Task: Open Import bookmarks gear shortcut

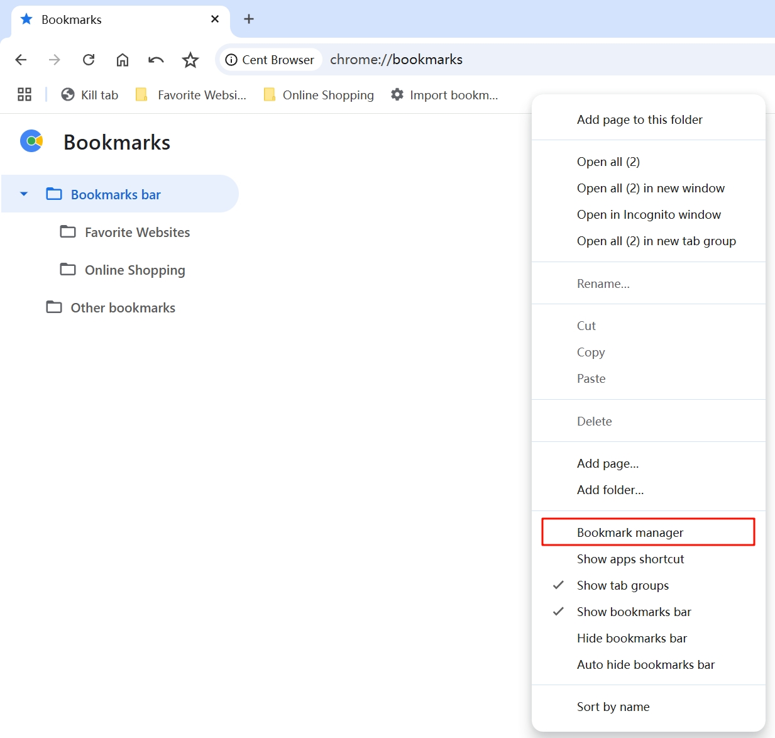Action: tap(444, 95)
